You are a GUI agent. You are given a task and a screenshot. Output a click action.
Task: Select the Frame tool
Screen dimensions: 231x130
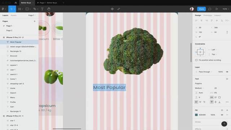[x=19, y=9]
